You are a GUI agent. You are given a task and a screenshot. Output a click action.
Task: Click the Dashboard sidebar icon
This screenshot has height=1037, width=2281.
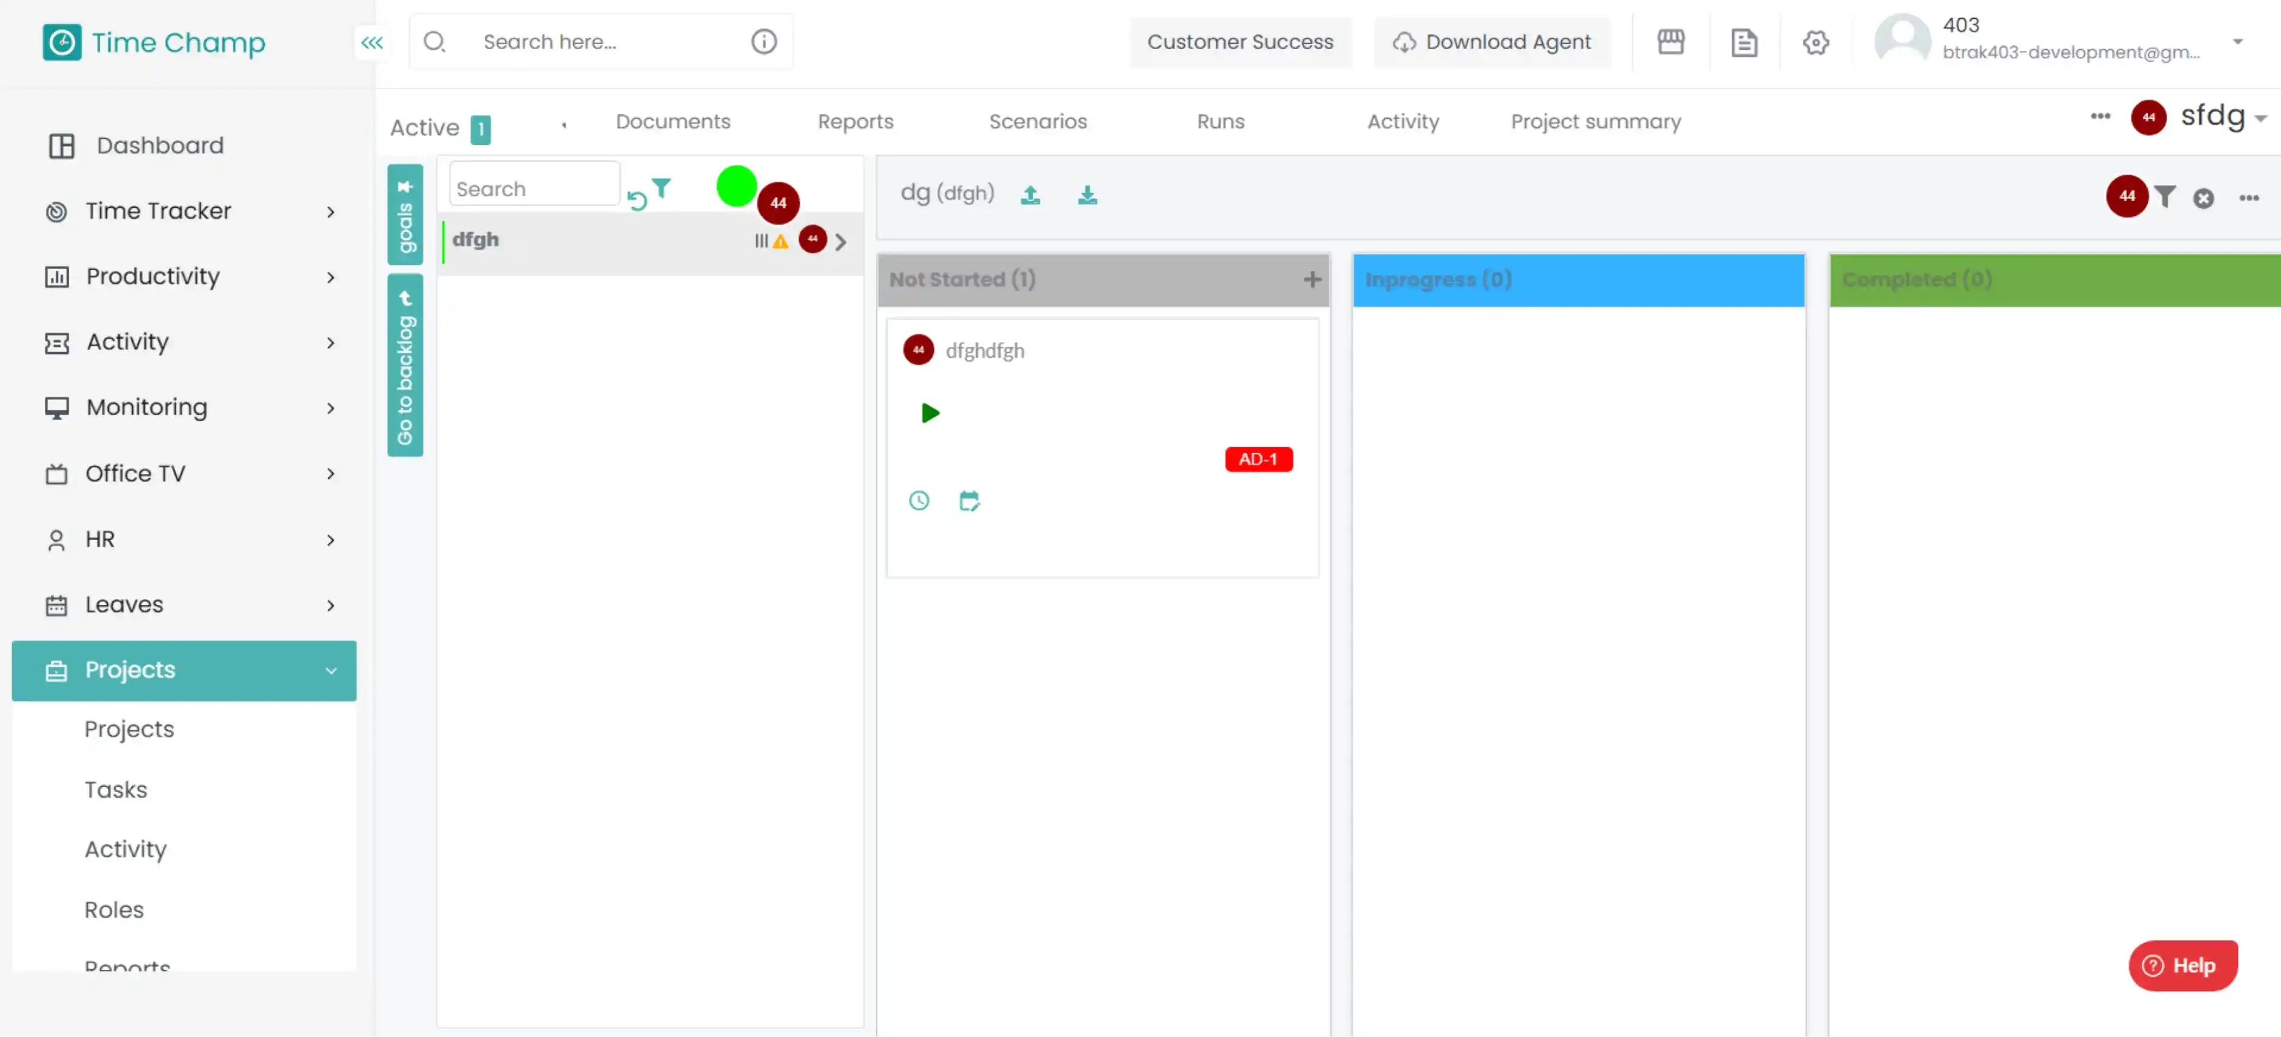[x=61, y=145]
